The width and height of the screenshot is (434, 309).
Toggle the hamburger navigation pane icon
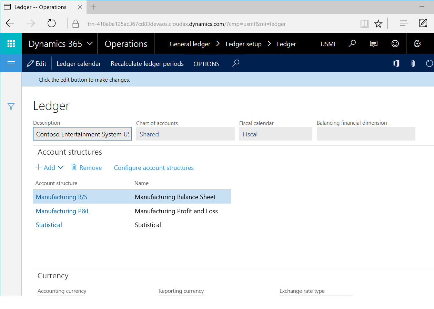point(11,63)
